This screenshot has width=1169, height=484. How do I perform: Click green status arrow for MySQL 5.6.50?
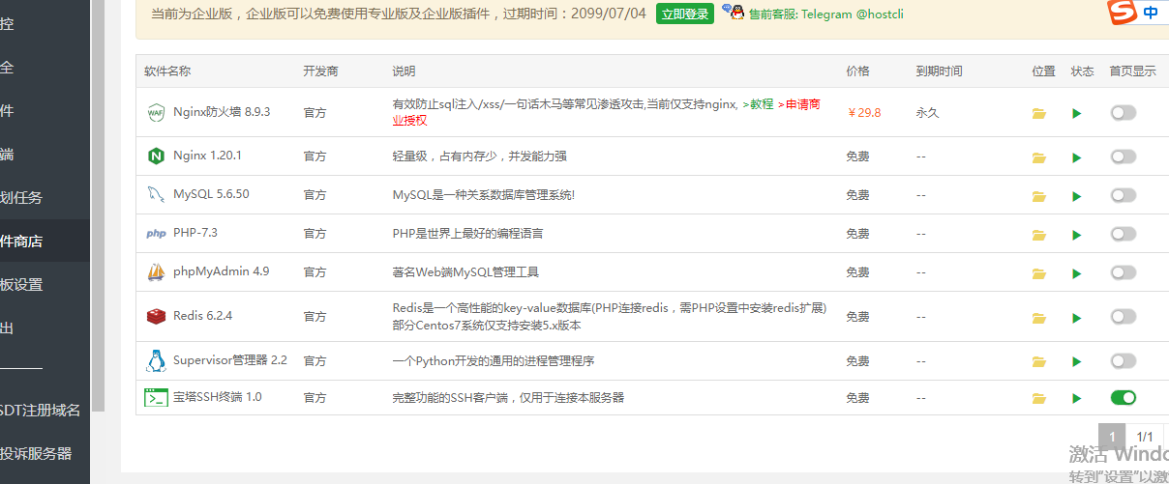(1077, 195)
